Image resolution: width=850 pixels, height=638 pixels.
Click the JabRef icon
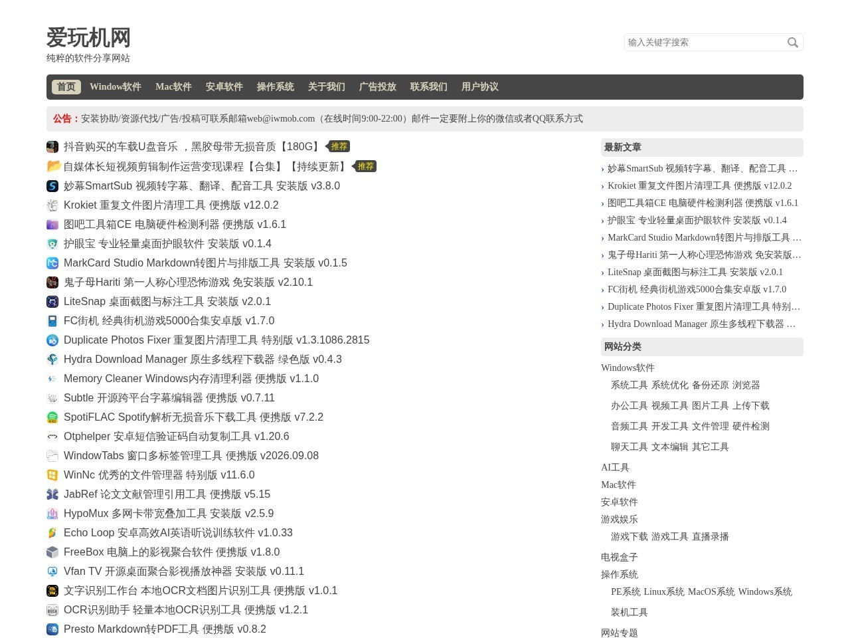coord(52,494)
